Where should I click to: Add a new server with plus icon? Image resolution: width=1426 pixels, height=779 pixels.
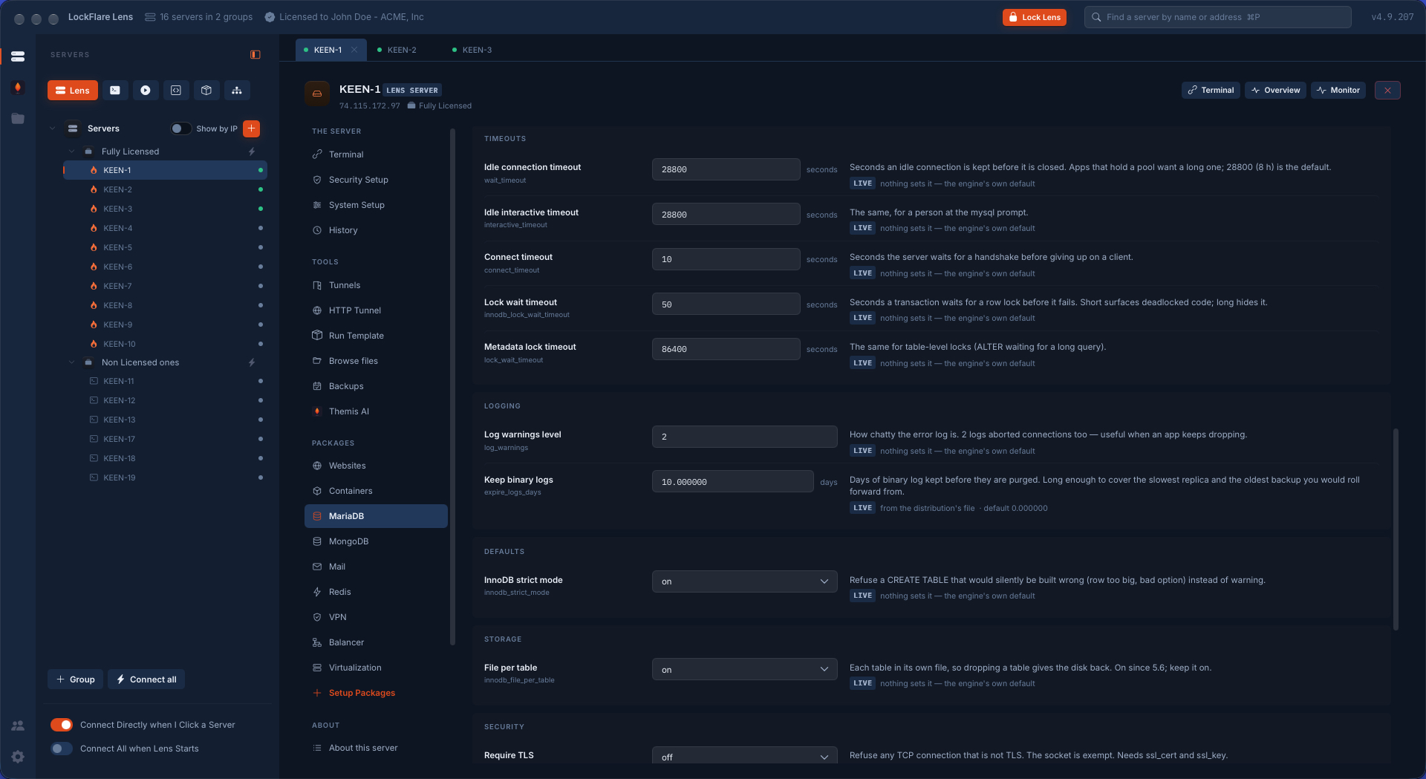point(252,128)
